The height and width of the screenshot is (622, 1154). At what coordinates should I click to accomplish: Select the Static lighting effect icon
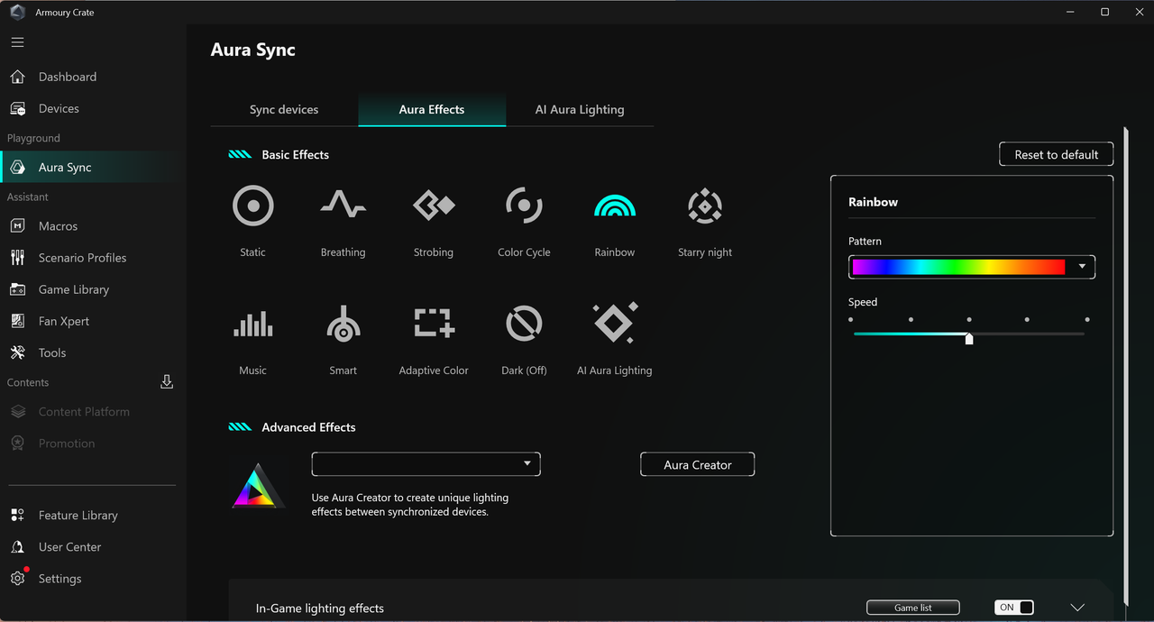click(252, 206)
